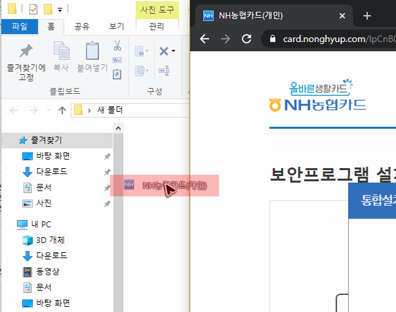Click the address bar lock icon

click(273, 39)
